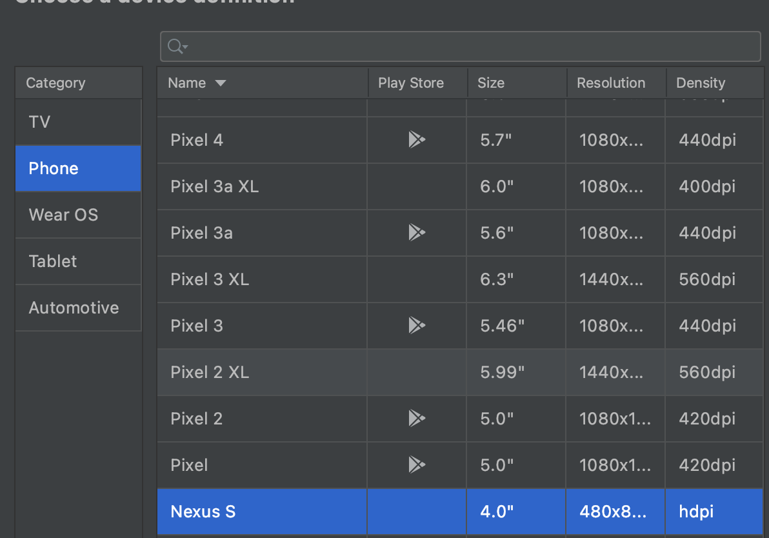Click the Play Store icon in Pixel 2 row
This screenshot has width=769, height=538.
[417, 418]
